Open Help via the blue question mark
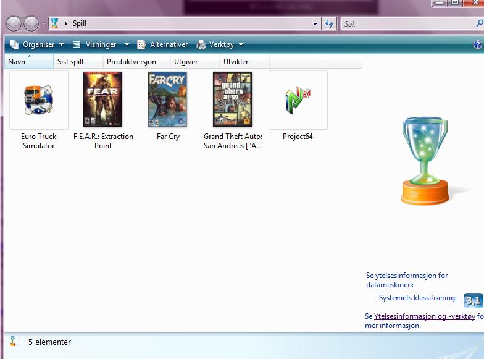This screenshot has width=484, height=359. coord(477,44)
